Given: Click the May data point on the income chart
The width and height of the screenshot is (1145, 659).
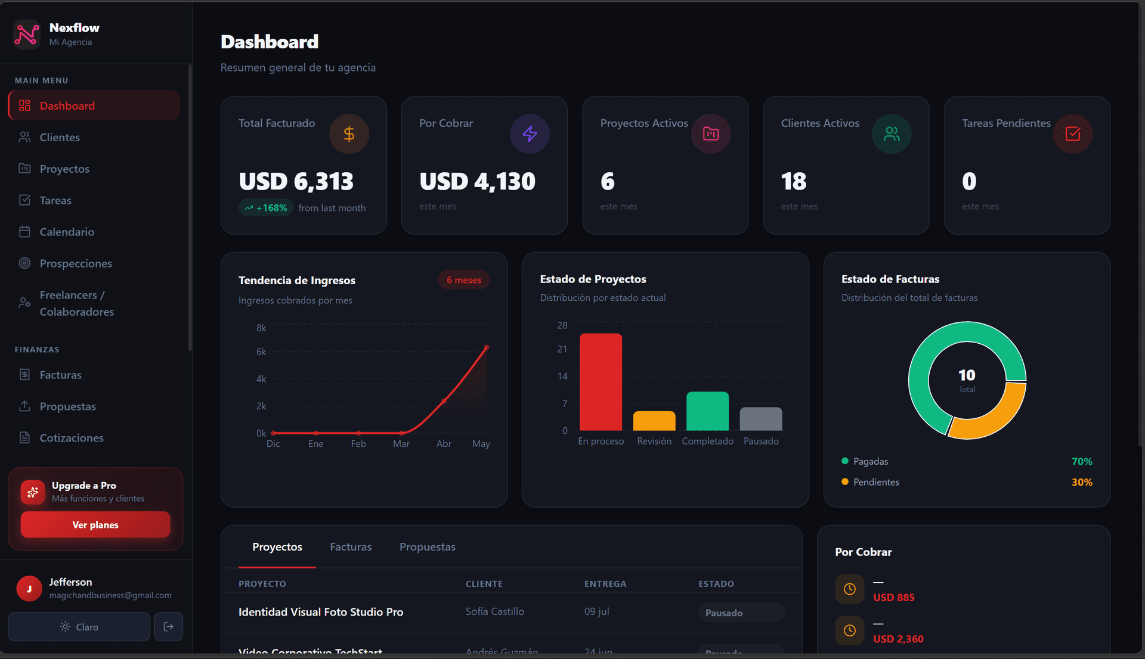Looking at the screenshot, I should [x=487, y=347].
